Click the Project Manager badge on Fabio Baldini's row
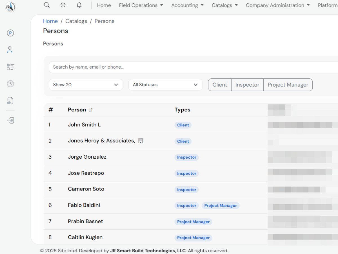This screenshot has width=338, height=254. (x=221, y=205)
